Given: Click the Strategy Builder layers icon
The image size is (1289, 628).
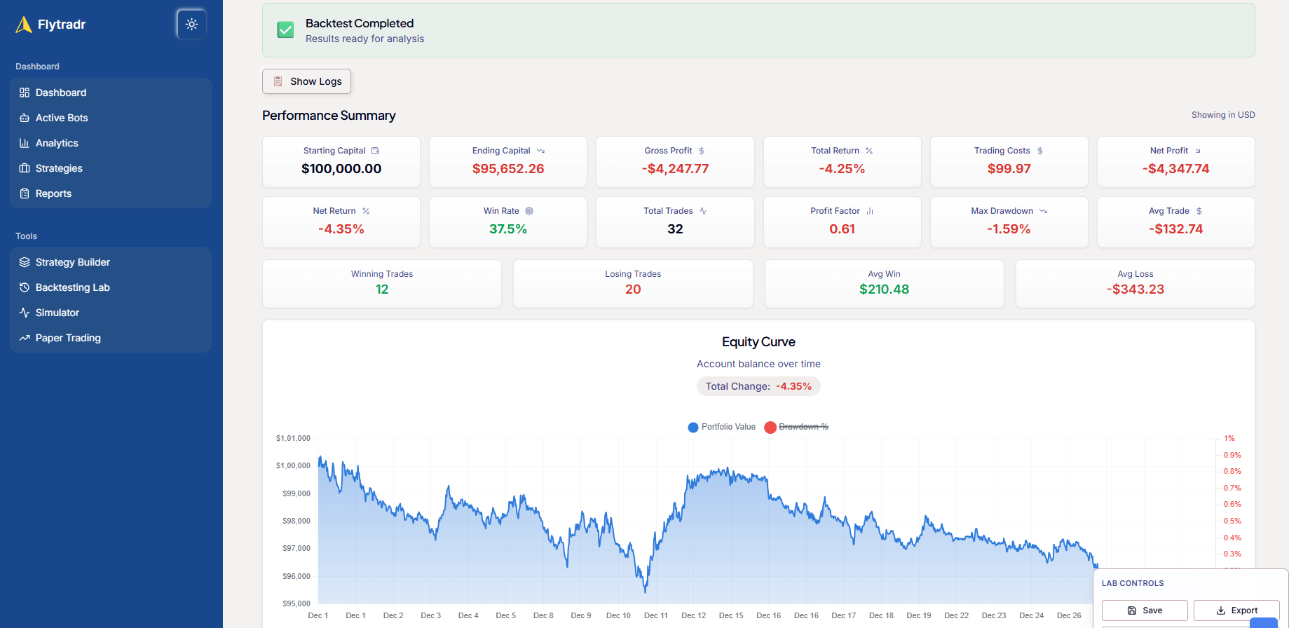Looking at the screenshot, I should tap(25, 262).
